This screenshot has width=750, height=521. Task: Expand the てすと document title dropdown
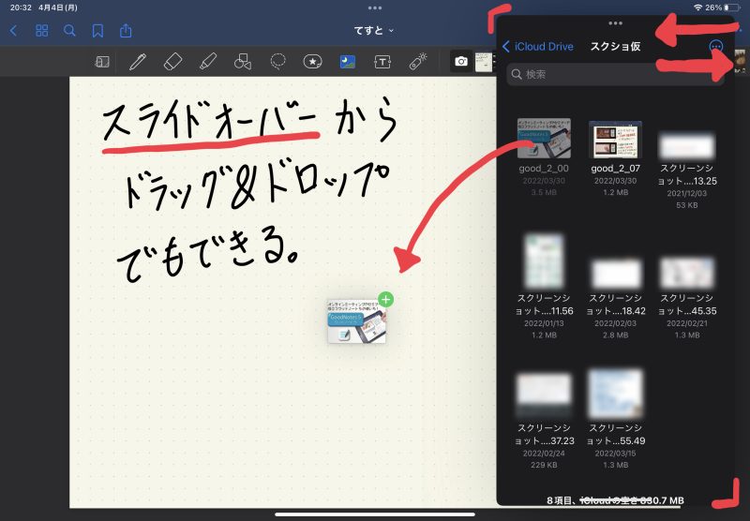(x=374, y=30)
